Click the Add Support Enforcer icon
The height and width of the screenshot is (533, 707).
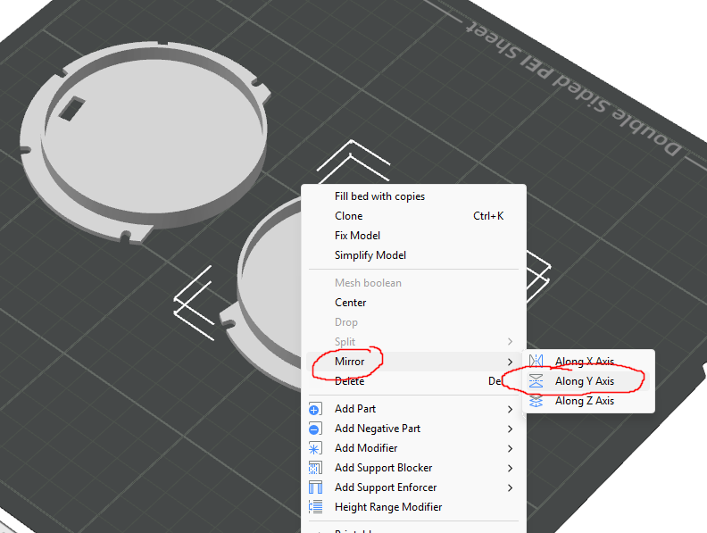pos(315,487)
